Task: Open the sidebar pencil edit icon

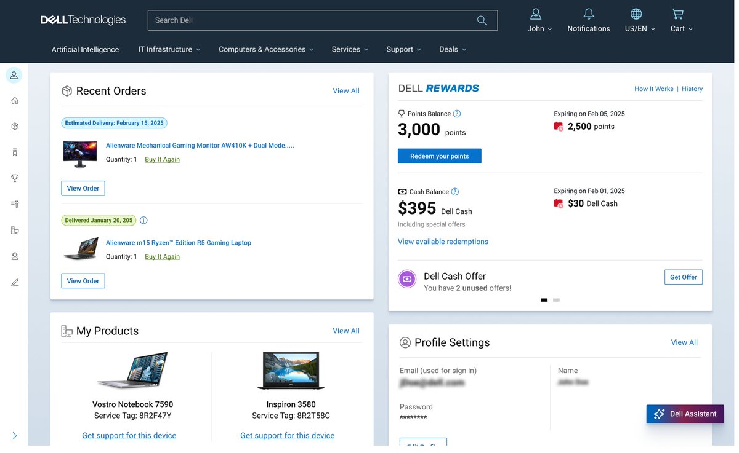Action: [15, 282]
